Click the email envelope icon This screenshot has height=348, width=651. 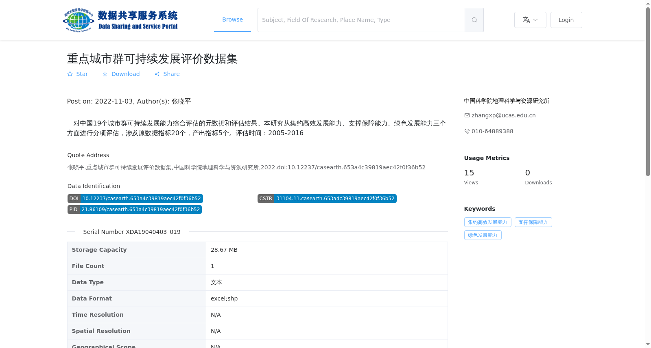[467, 115]
